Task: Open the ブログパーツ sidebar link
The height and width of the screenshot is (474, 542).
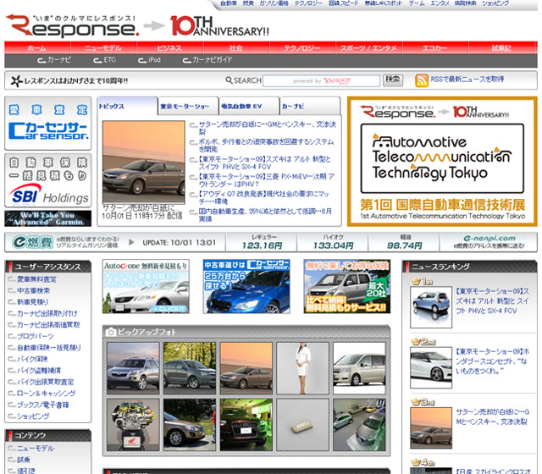Action: [x=36, y=336]
